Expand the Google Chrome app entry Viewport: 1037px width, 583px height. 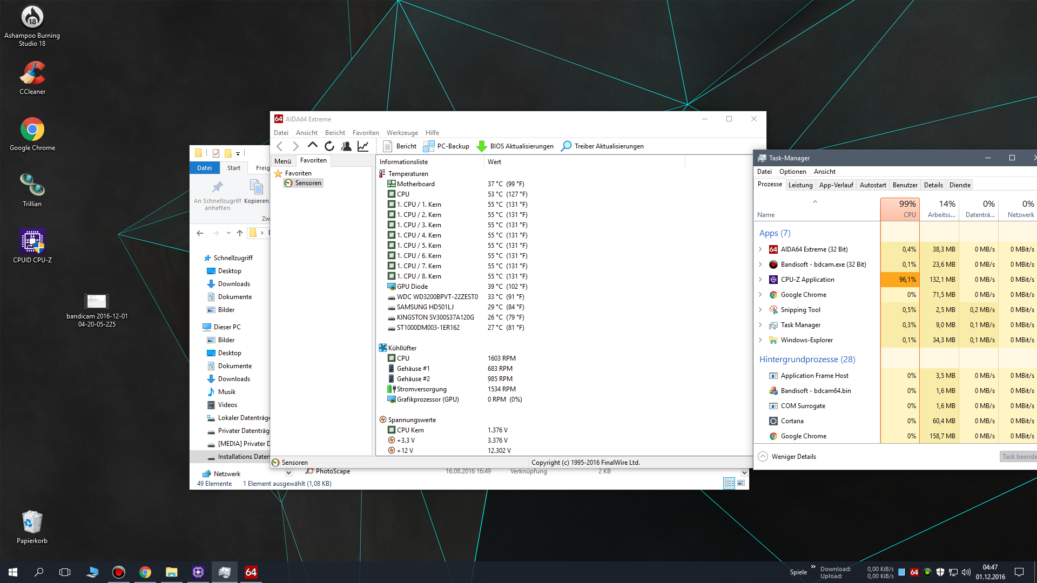point(760,295)
